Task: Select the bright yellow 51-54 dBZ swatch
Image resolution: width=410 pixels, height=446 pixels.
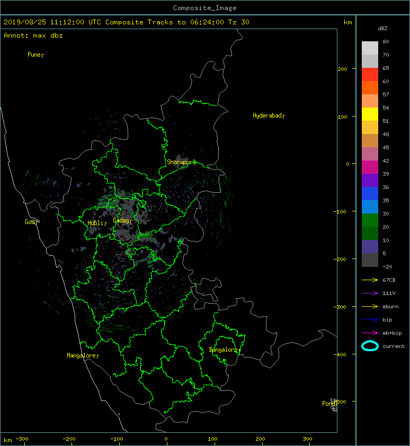Action: coord(370,114)
